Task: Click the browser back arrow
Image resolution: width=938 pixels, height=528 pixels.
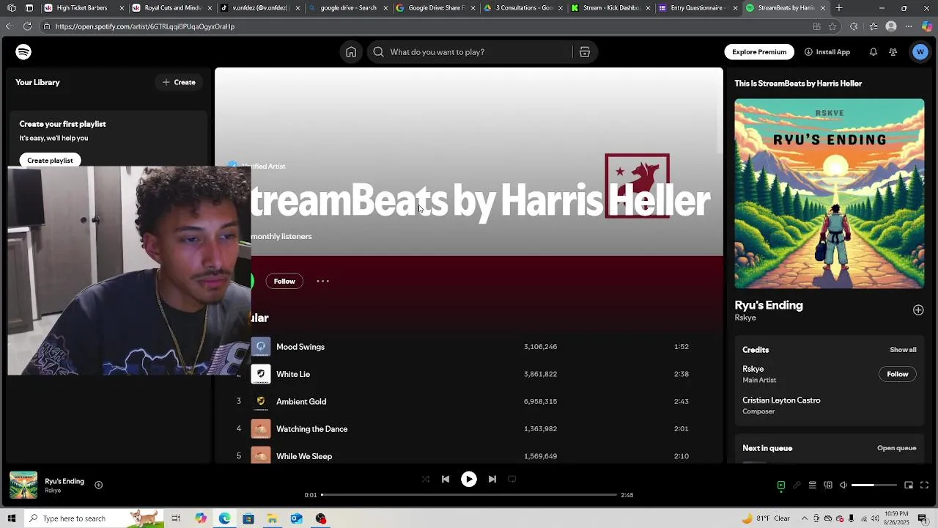Action: tap(10, 26)
